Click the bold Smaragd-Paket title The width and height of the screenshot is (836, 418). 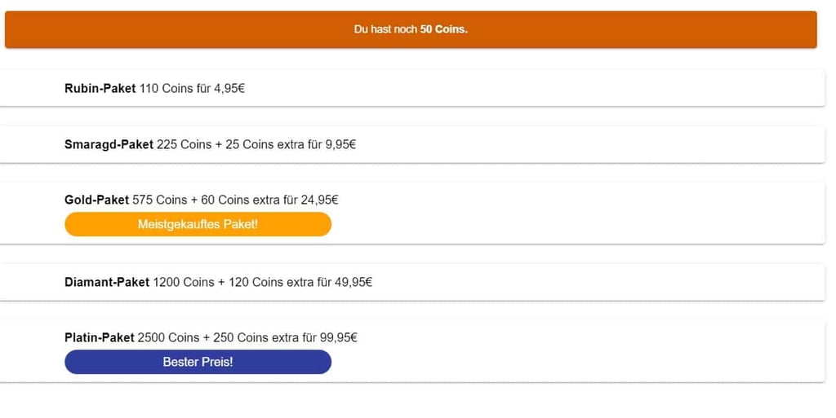tap(109, 144)
